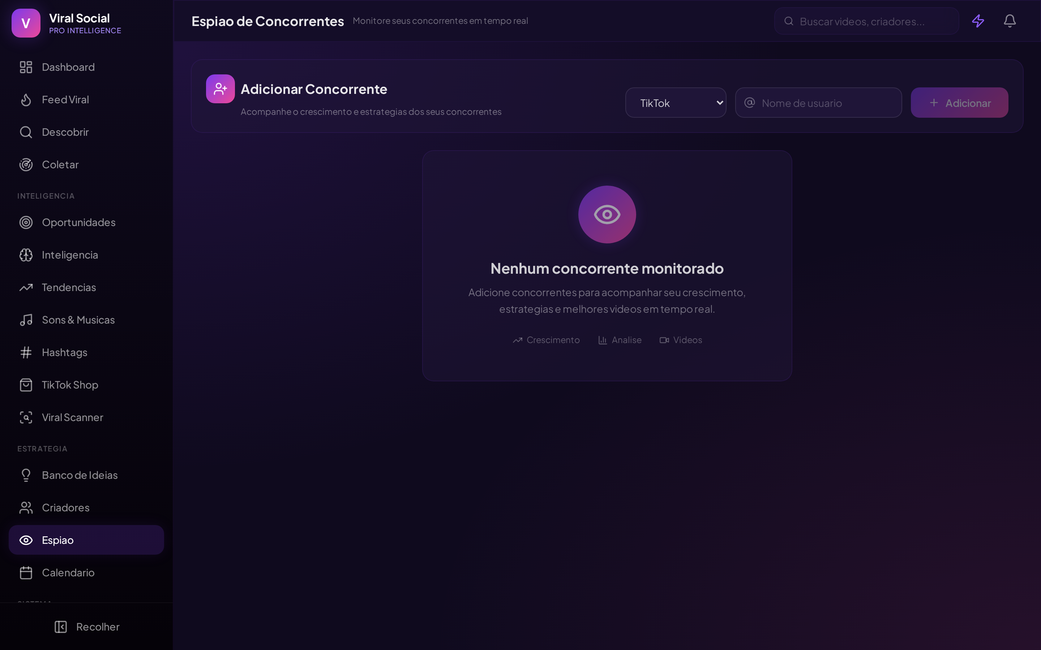
Task: Click the TikTok Shop bag icon
Action: [x=26, y=385]
